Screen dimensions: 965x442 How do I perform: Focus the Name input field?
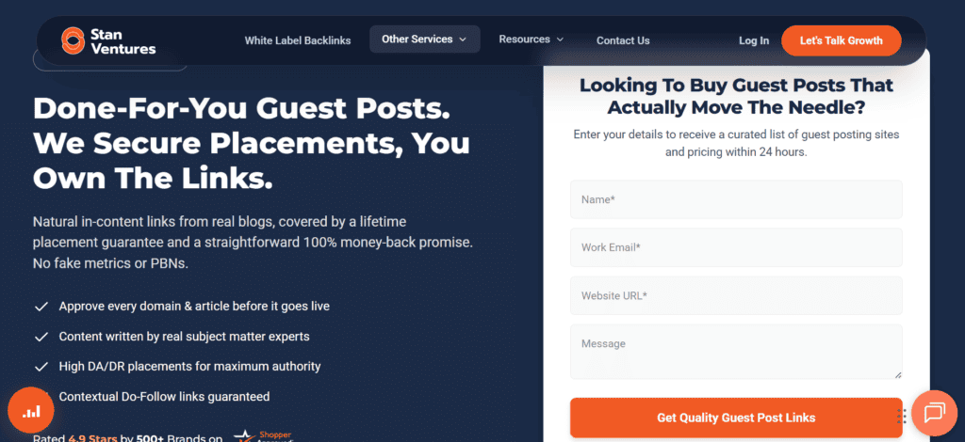(x=736, y=199)
